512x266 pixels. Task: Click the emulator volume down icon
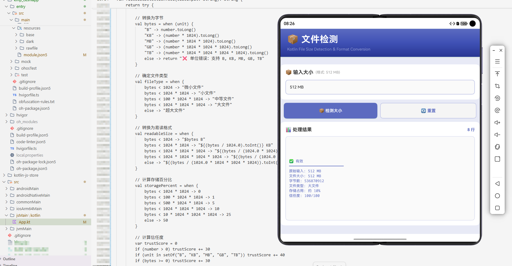[x=497, y=135]
